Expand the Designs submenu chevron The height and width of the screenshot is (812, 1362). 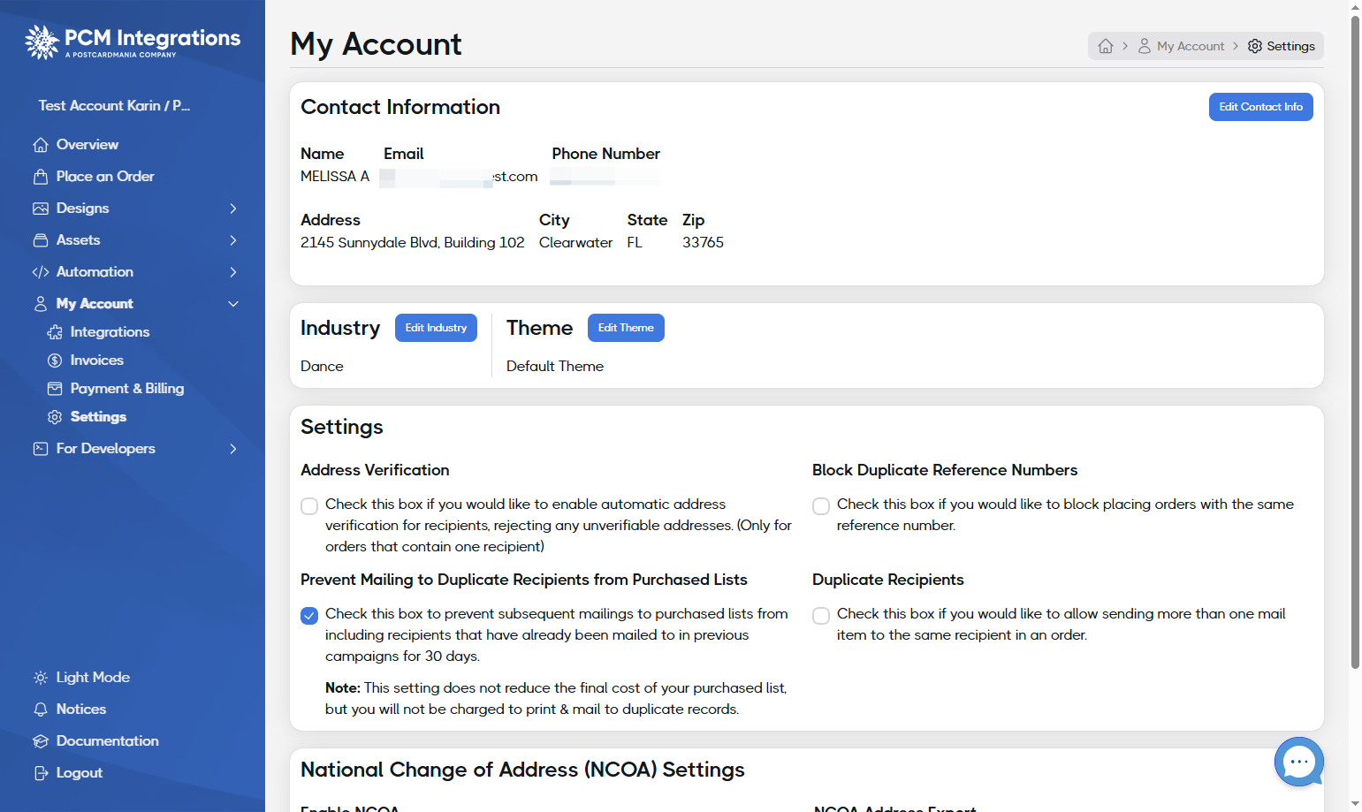(x=233, y=209)
